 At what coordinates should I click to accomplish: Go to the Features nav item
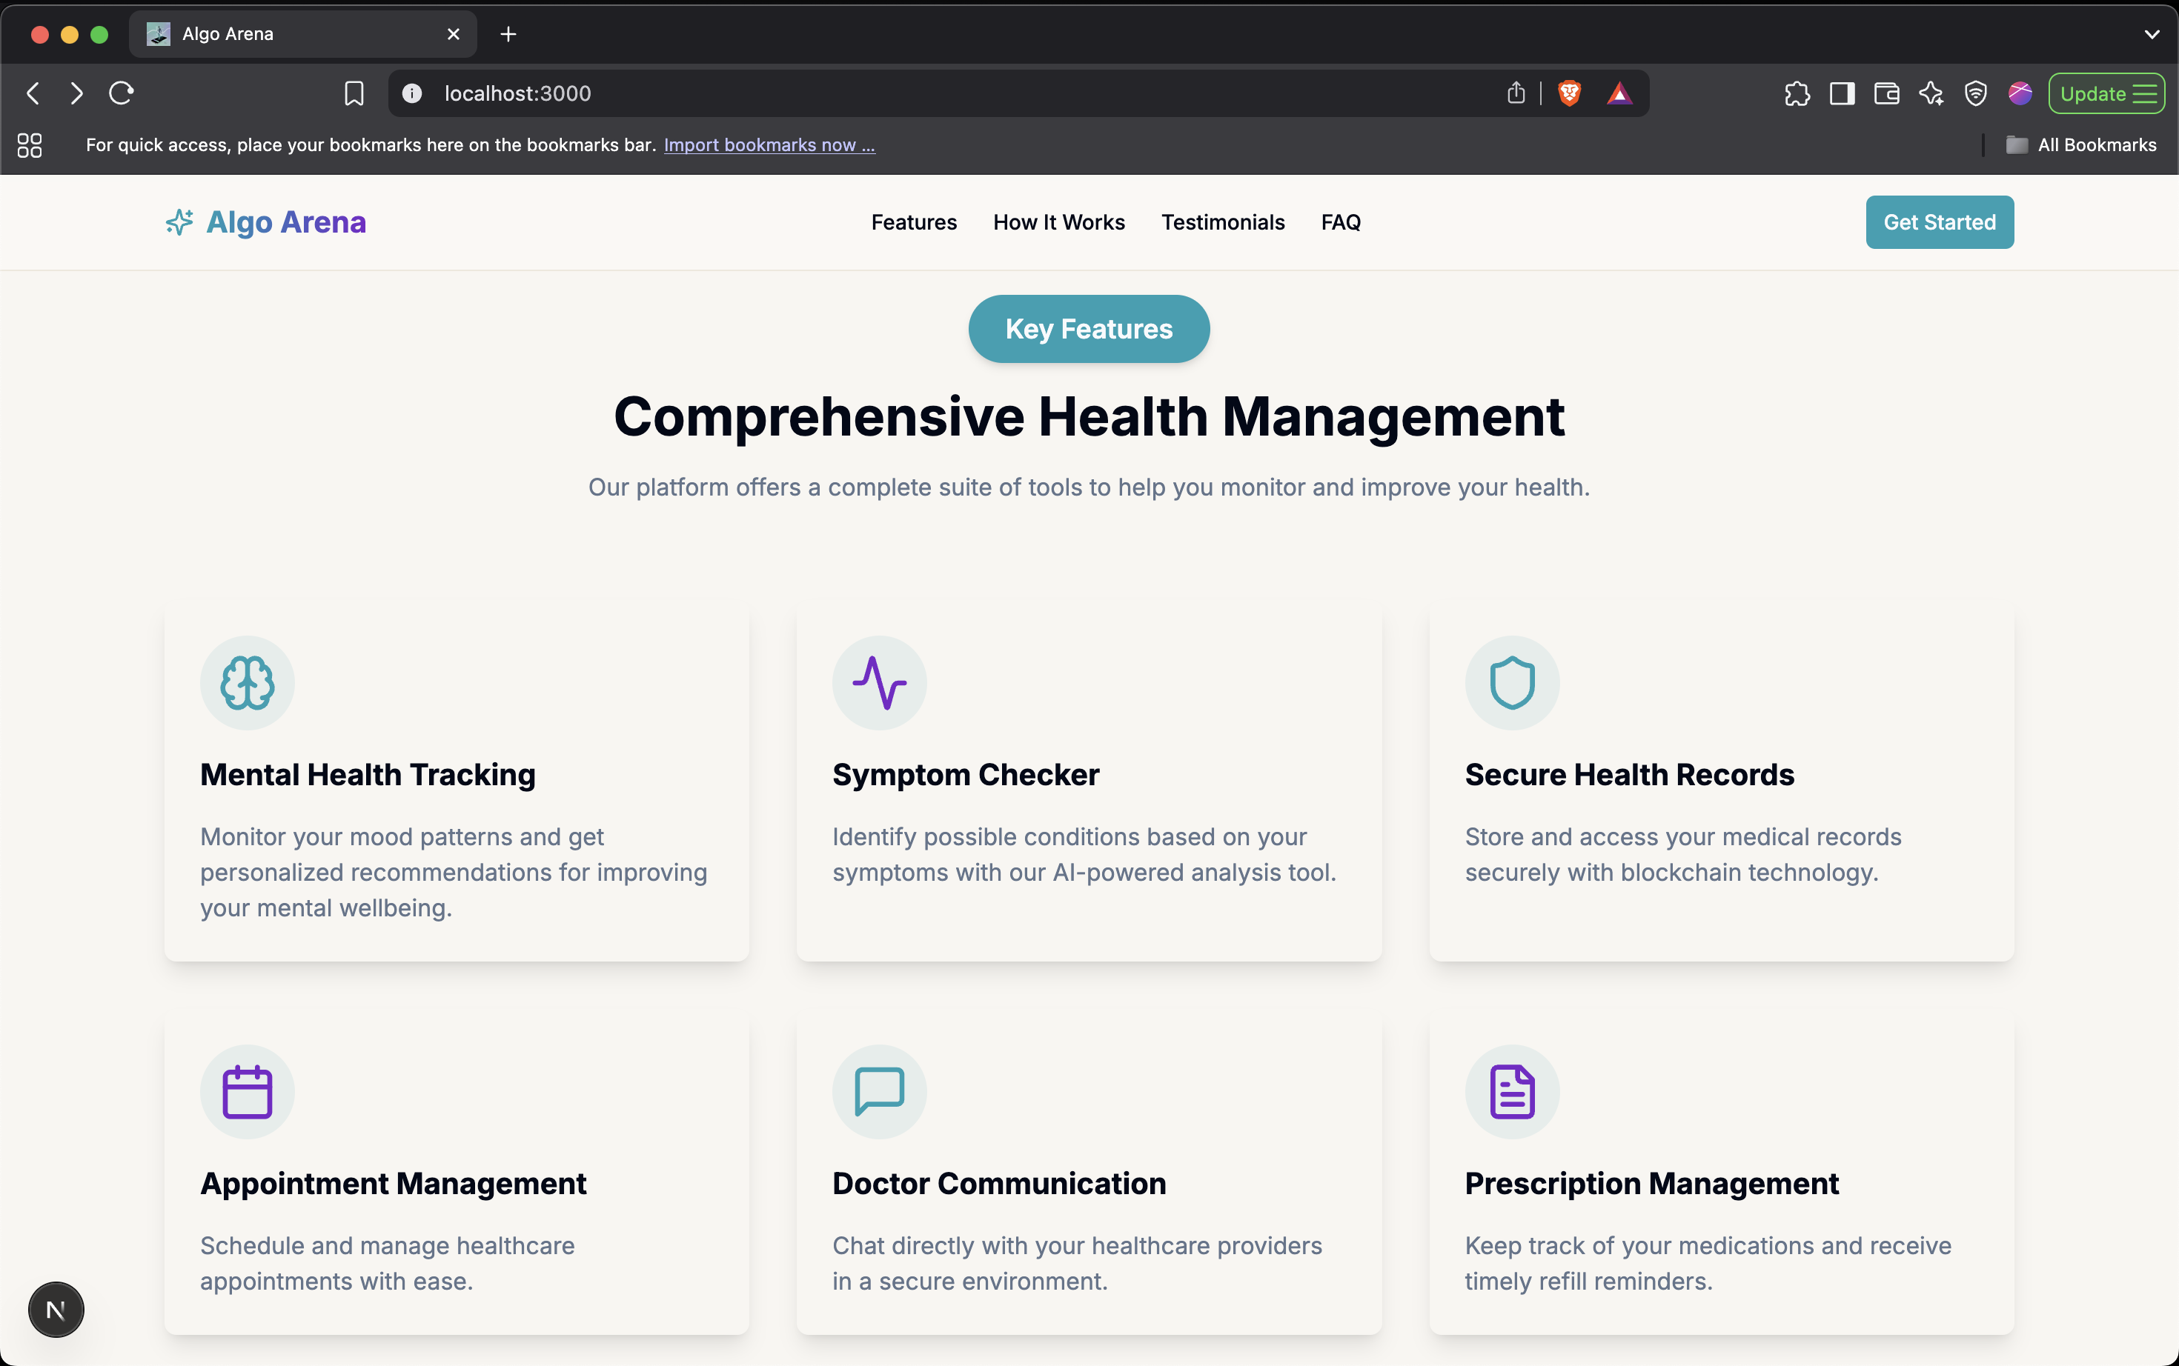pyautogui.click(x=913, y=222)
